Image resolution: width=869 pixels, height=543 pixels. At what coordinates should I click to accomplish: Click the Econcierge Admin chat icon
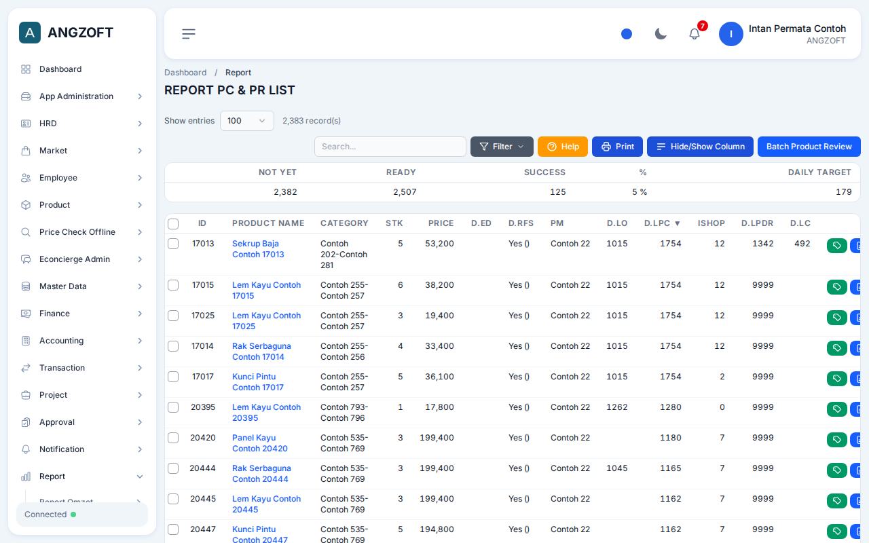(x=26, y=259)
